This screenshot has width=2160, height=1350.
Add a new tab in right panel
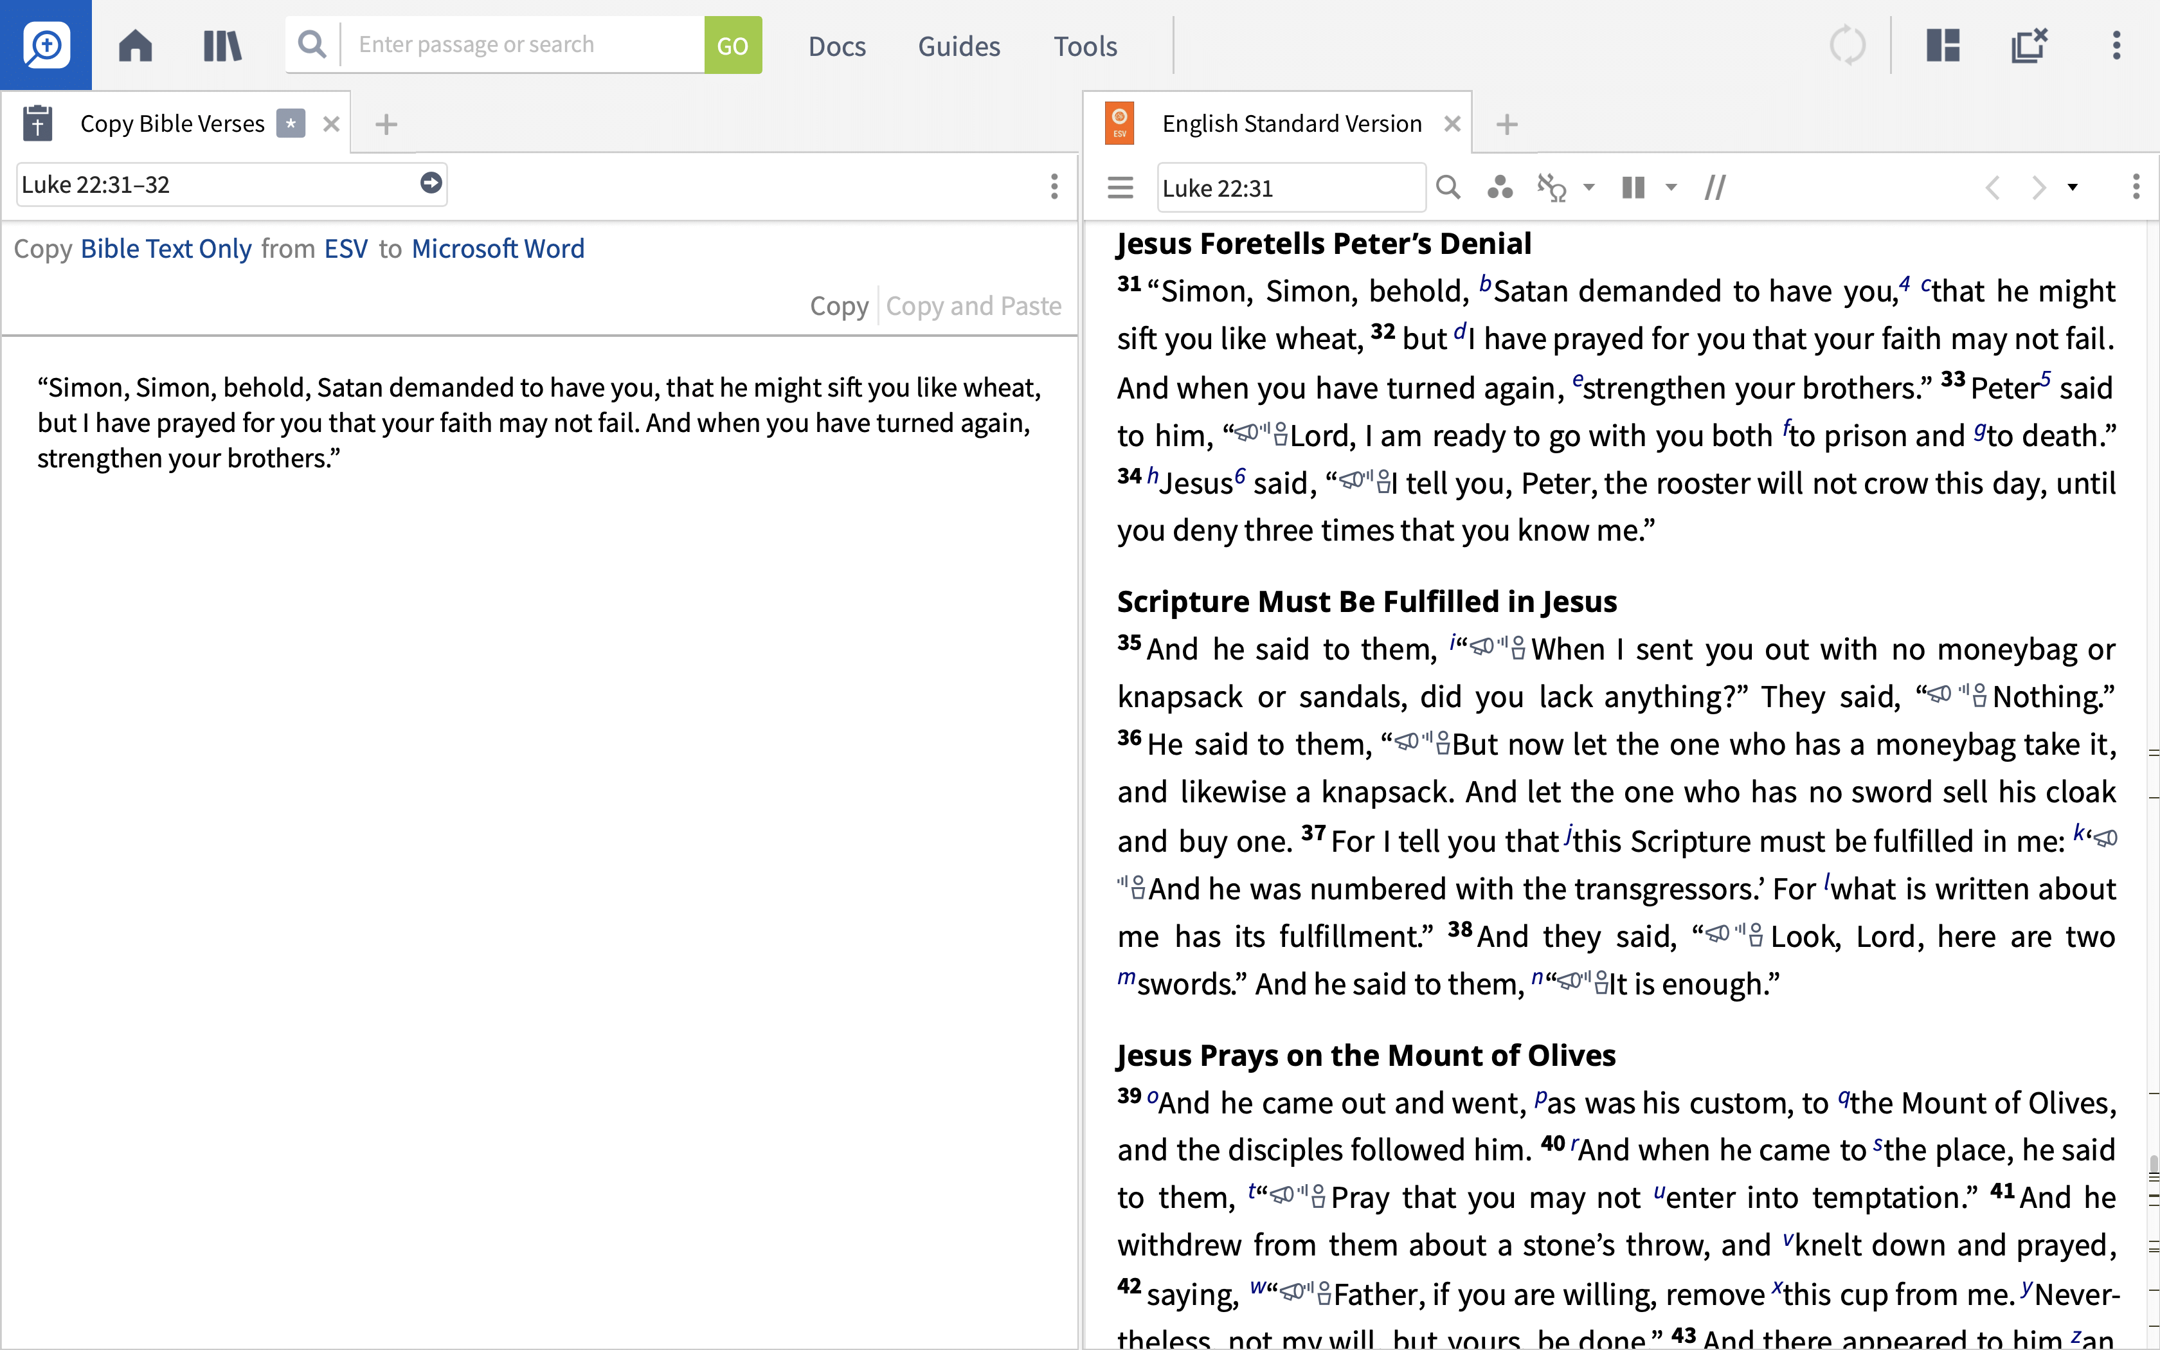1507,124
